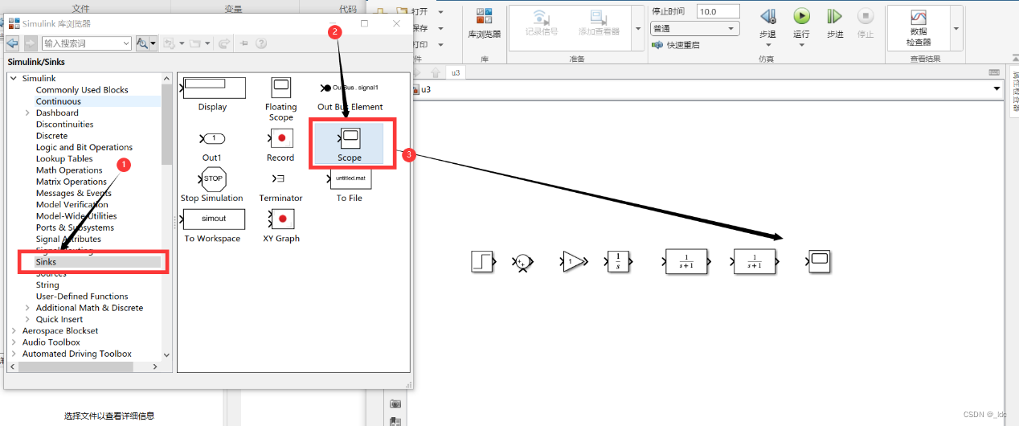Expand the Aerospace Blockset node
This screenshot has height=426, width=1019.
pos(14,331)
